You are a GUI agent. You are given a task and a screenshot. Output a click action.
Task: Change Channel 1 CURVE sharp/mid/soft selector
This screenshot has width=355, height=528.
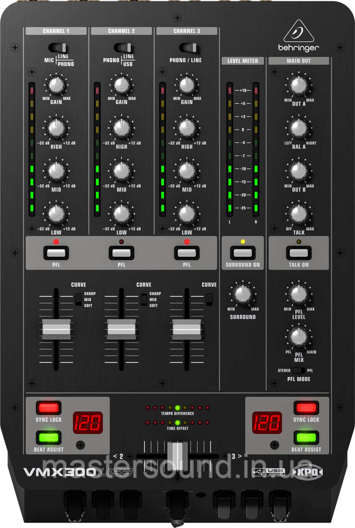click(x=78, y=299)
